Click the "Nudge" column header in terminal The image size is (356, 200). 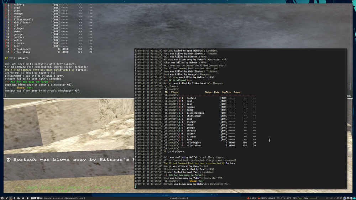tap(208, 92)
